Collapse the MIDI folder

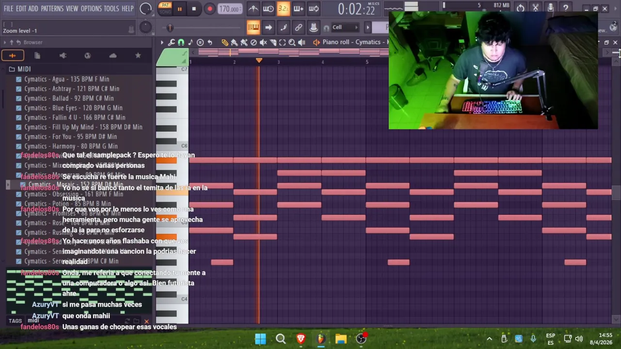(20, 69)
